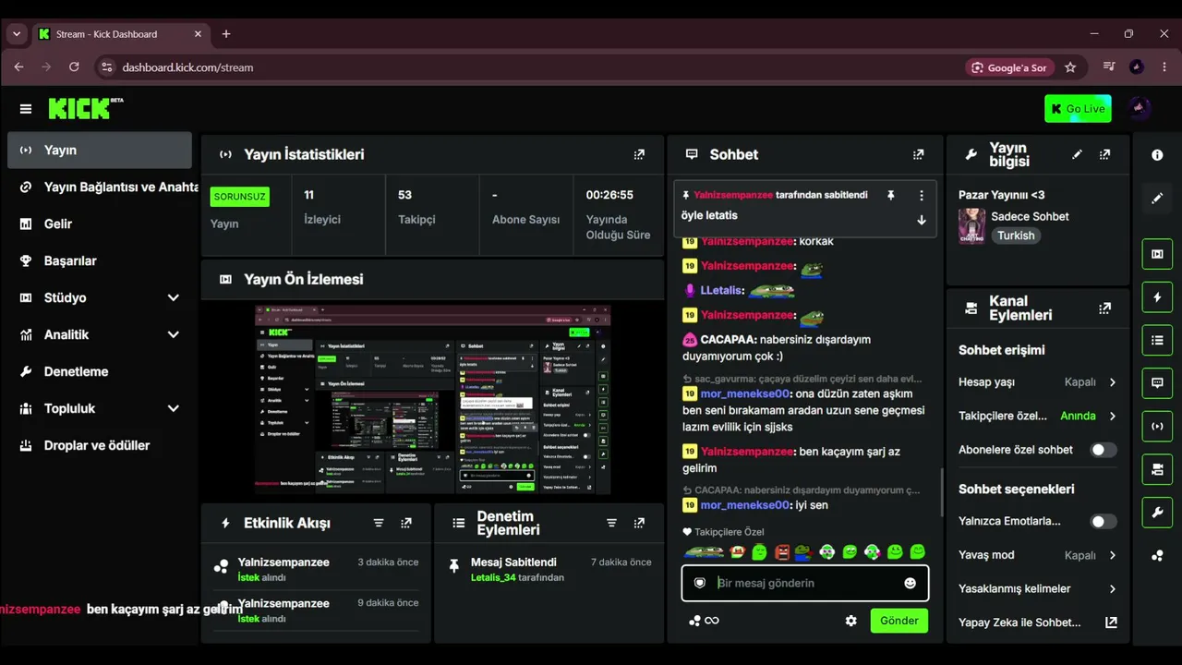1182x665 pixels.
Task: Click the chat identity shield icon
Action: click(x=700, y=583)
